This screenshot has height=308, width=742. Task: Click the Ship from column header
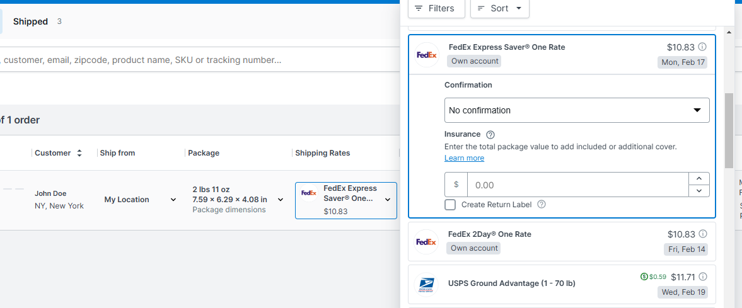coord(117,153)
